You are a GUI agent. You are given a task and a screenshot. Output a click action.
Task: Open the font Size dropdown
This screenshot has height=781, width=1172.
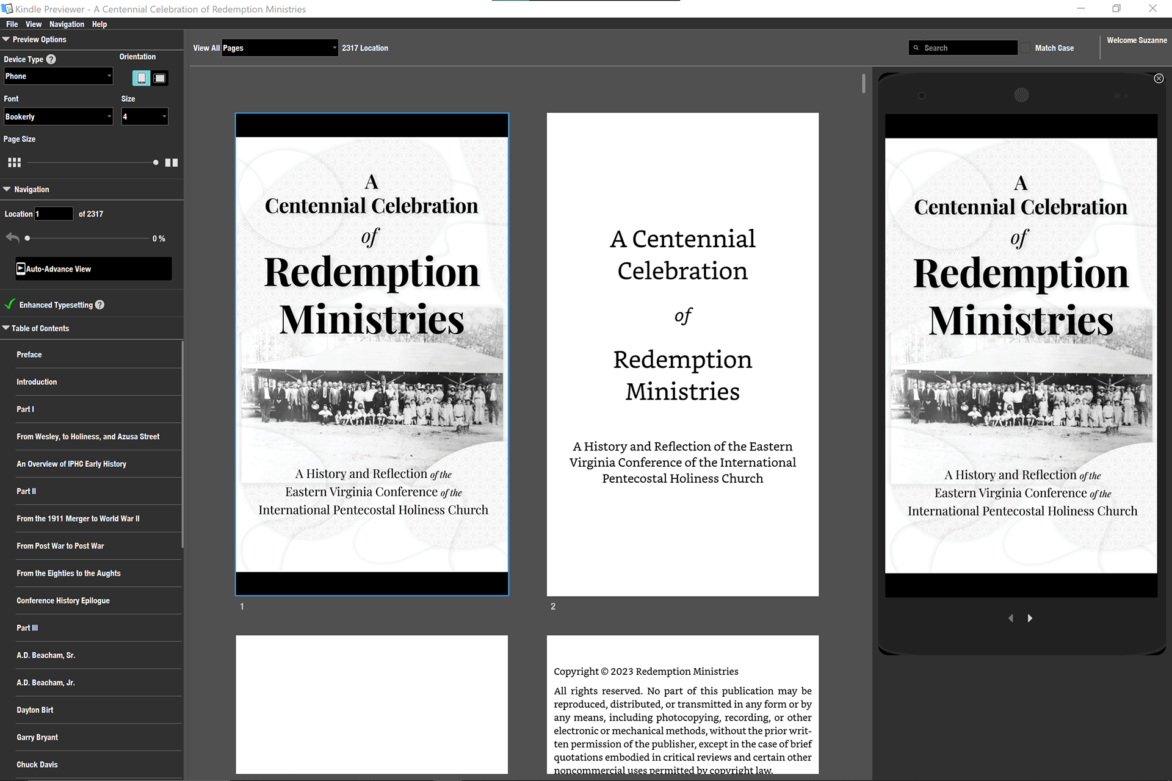pyautogui.click(x=144, y=117)
